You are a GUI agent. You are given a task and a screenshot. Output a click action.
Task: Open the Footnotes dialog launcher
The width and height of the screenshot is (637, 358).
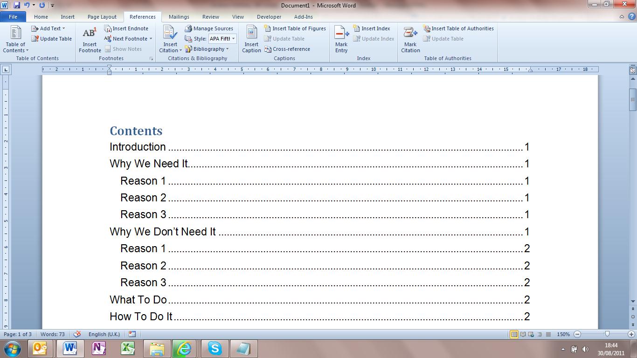tap(151, 59)
